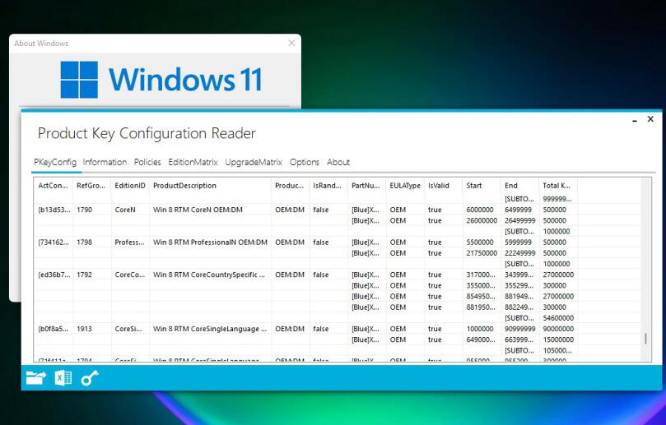Click the {ed36b7... activation config cell

(53, 275)
